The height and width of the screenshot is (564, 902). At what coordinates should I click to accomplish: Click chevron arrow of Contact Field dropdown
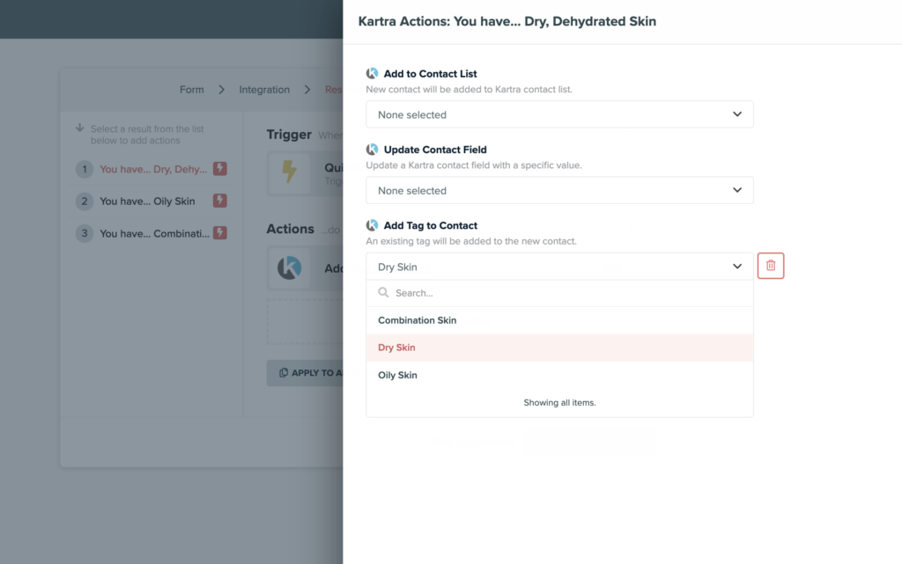click(737, 190)
